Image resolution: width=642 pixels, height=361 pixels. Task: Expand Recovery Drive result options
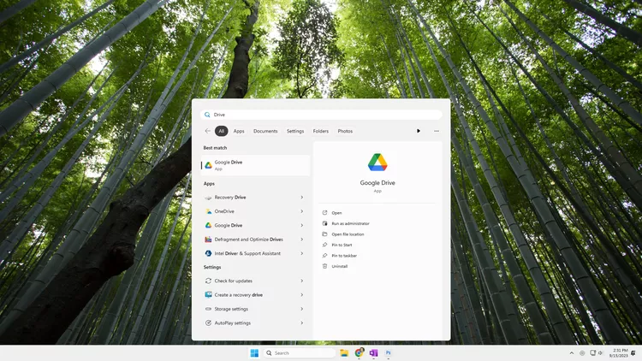point(302,198)
